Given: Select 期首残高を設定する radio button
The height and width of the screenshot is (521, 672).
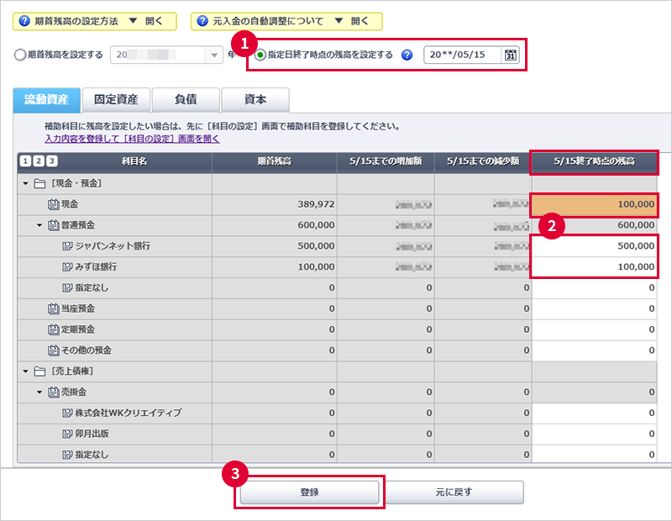Looking at the screenshot, I should pyautogui.click(x=20, y=55).
